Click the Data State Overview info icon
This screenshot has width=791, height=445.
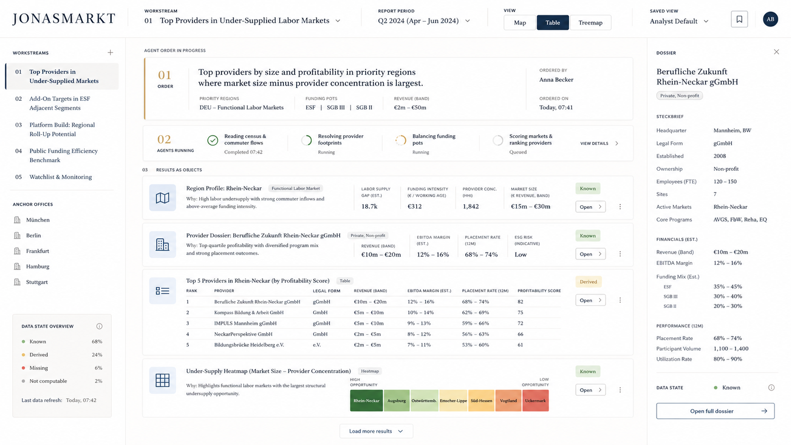99,326
